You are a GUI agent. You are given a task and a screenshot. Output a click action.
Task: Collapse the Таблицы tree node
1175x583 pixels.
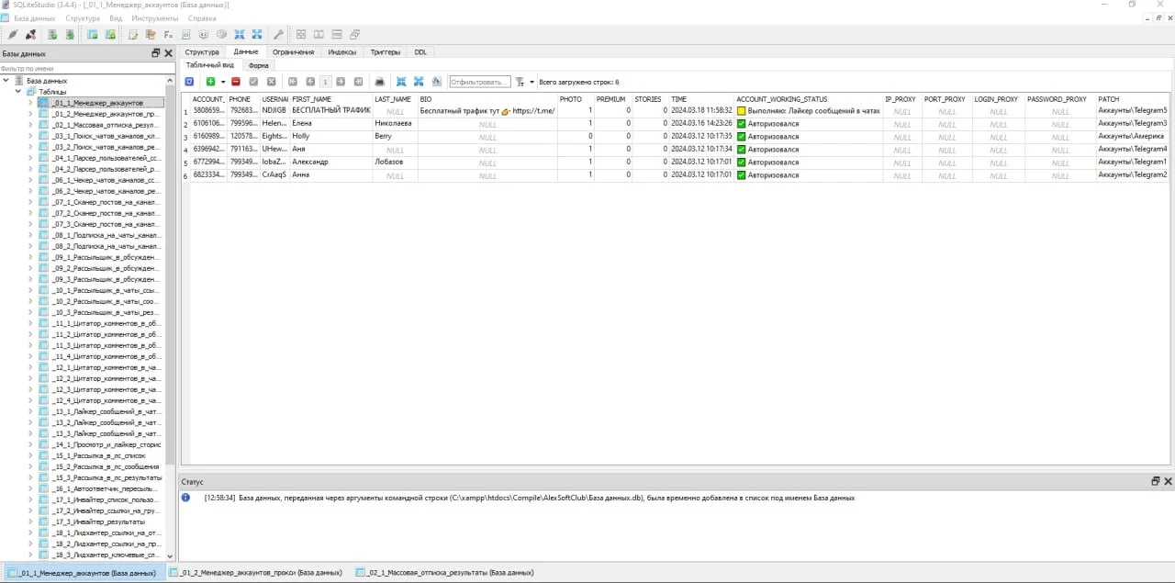point(18,92)
